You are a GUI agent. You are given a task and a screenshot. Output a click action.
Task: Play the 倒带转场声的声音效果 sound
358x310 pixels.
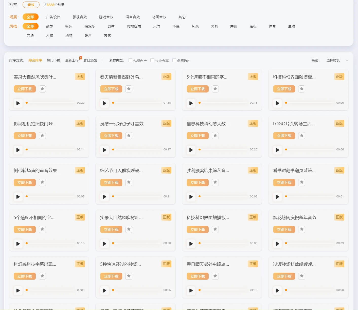click(x=18, y=197)
